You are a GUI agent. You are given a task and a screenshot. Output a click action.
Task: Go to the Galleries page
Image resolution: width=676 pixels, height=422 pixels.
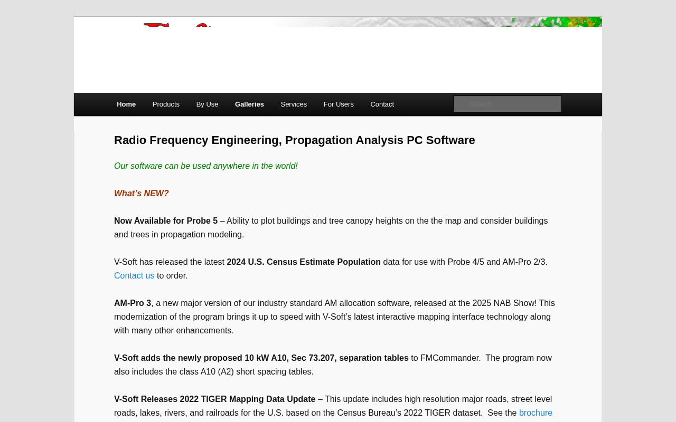point(249,104)
